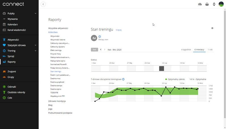Expand the Pulpity menu chevron
Image resolution: width=226 pixels, height=129 pixels.
coord(35,13)
